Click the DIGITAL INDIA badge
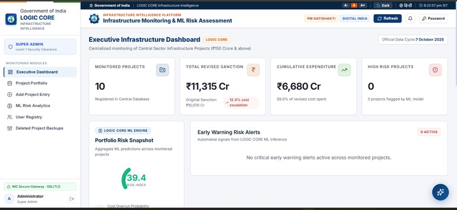The height and width of the screenshot is (210, 457). pyautogui.click(x=355, y=19)
